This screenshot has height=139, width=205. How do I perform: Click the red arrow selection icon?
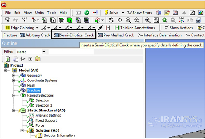(x=95, y=13)
